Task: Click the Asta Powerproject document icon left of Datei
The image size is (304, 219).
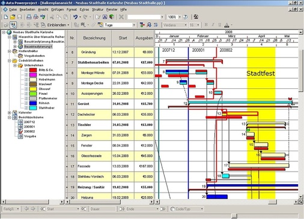Action: [x=5, y=10]
